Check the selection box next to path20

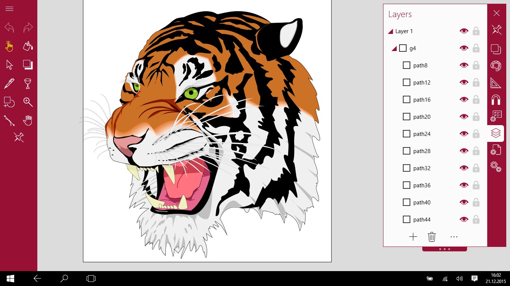coord(406,117)
